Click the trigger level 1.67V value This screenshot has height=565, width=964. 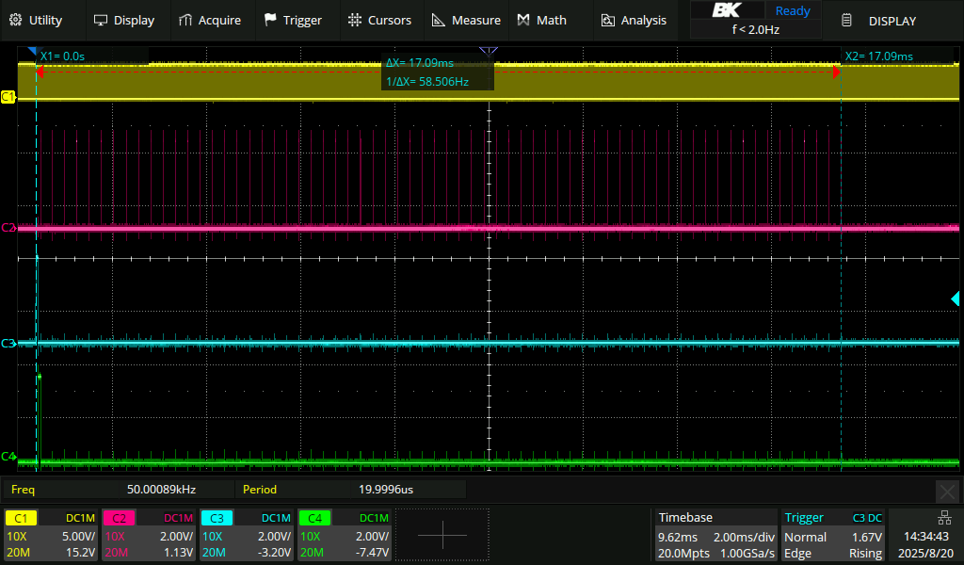click(867, 537)
